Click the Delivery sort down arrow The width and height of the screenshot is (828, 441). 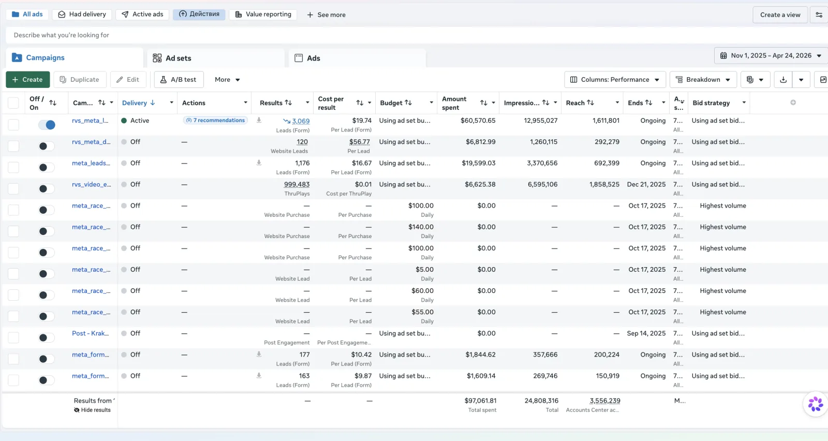(153, 102)
